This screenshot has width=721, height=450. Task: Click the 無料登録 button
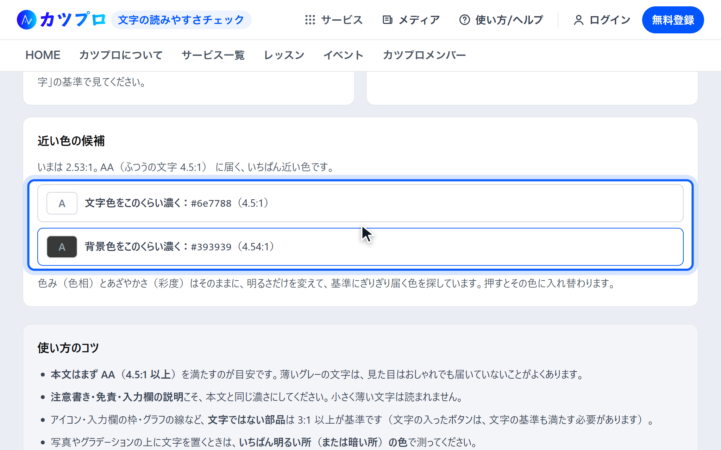pos(673,20)
